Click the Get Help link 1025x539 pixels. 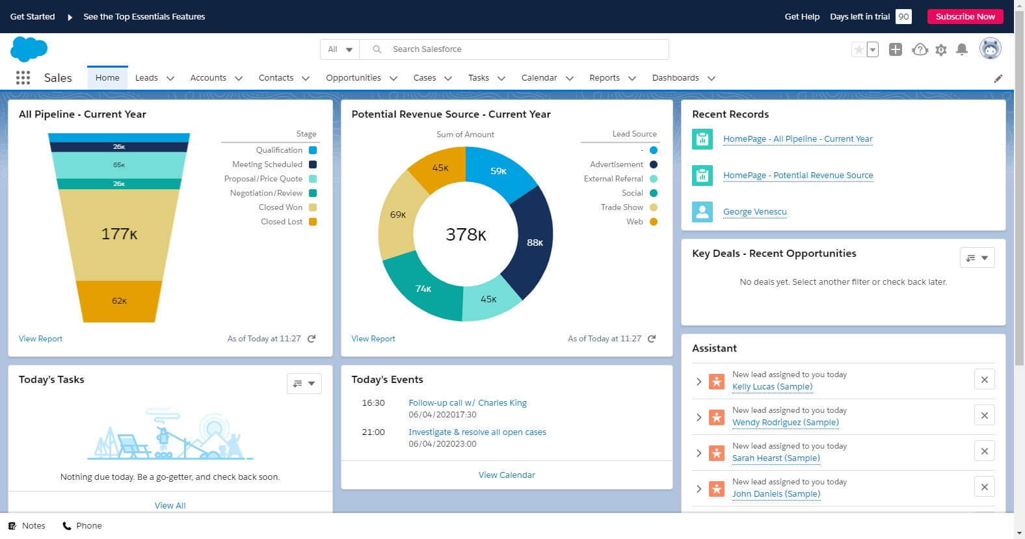(802, 17)
